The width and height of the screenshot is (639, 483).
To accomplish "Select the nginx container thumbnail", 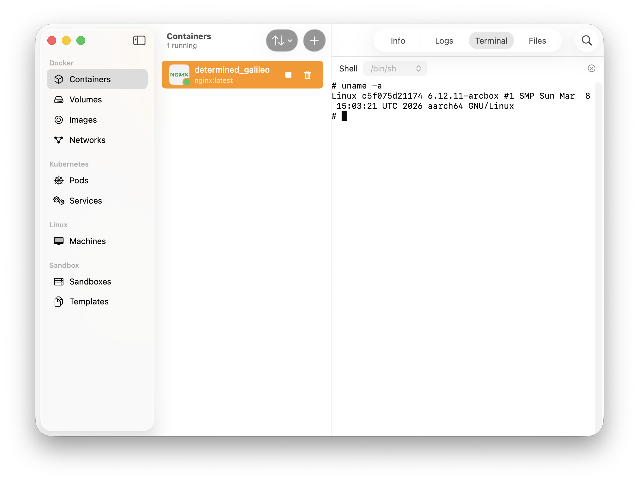I will click(x=179, y=75).
